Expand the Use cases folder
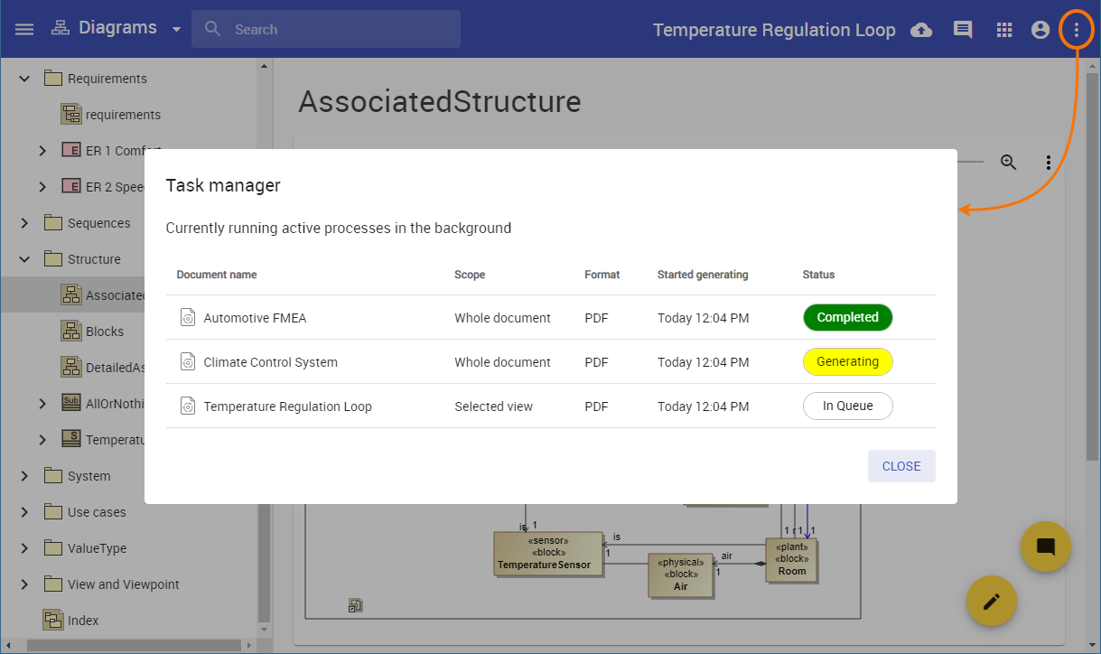This screenshot has width=1101, height=654. coord(24,512)
